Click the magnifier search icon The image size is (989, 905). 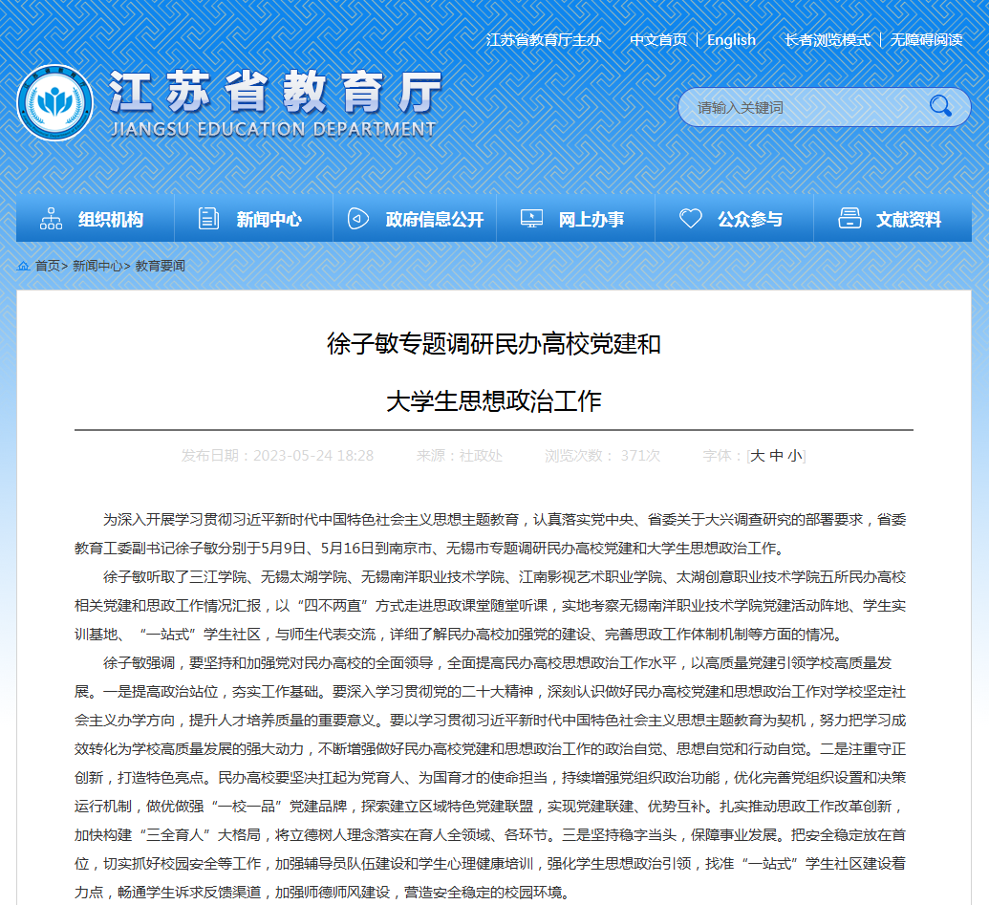coord(940,106)
